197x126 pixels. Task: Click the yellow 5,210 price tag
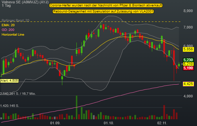(188, 64)
